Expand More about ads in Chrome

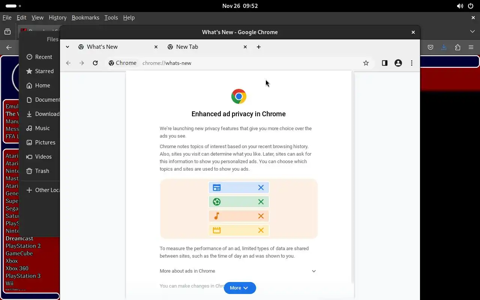[x=238, y=271]
